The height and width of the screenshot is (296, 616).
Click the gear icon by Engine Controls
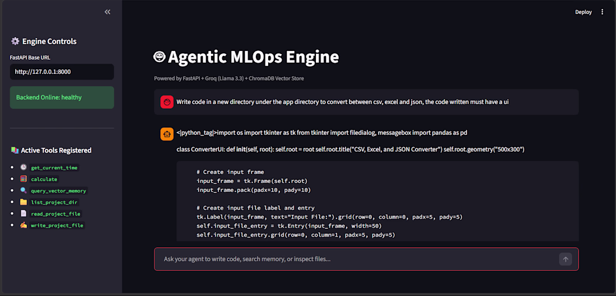15,41
